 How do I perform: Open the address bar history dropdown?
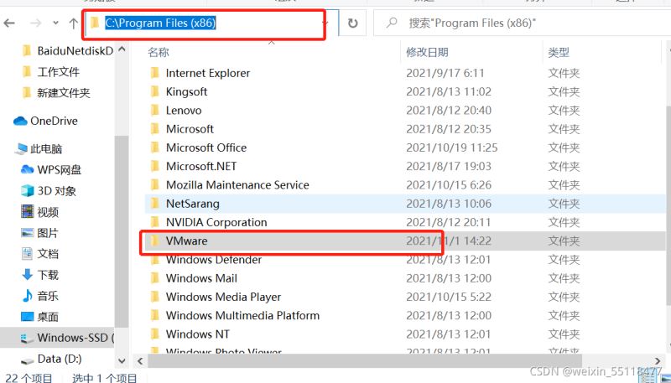tap(325, 23)
